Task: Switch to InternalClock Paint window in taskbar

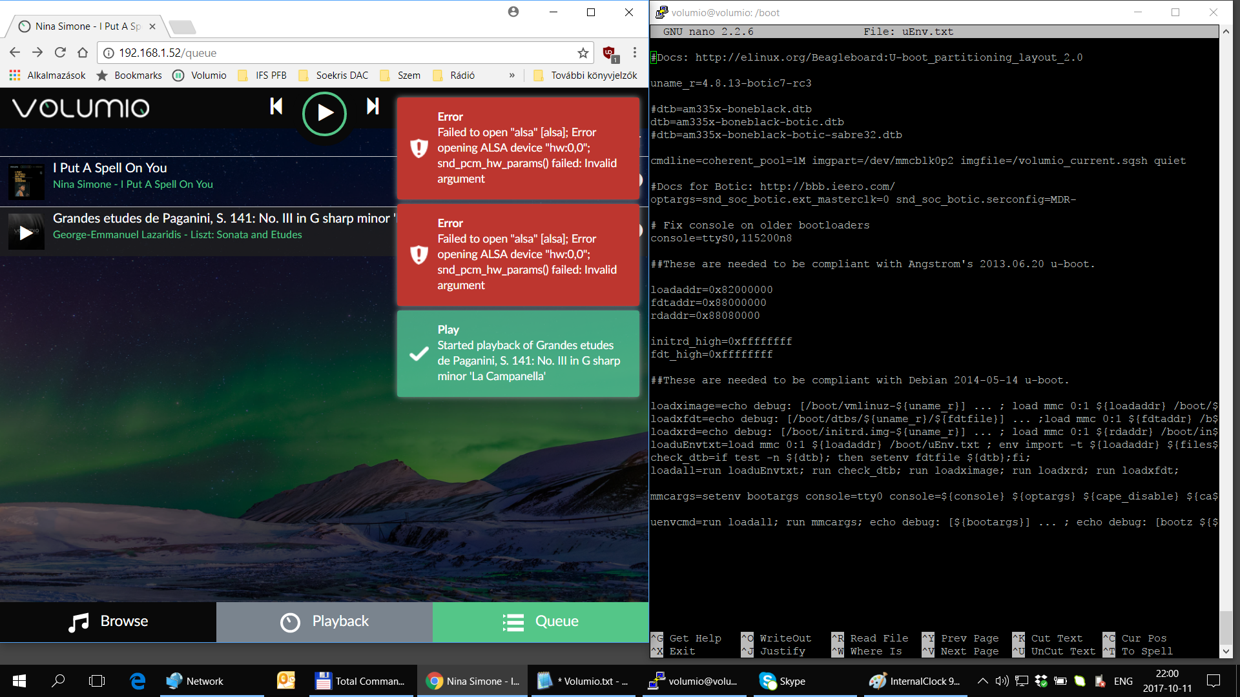Action: pyautogui.click(x=915, y=681)
